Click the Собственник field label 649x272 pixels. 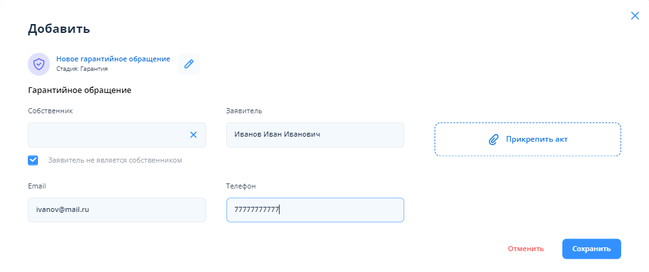[51, 111]
